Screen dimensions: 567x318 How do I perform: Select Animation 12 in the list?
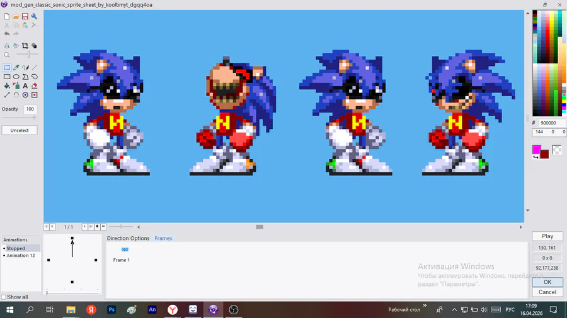point(21,255)
